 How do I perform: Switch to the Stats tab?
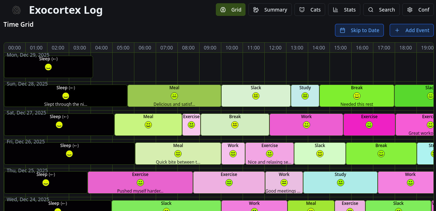tap(344, 10)
